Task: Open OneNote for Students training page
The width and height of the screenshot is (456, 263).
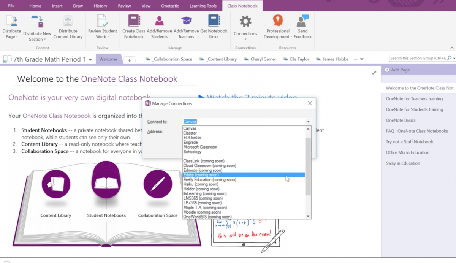Action: 414,109
